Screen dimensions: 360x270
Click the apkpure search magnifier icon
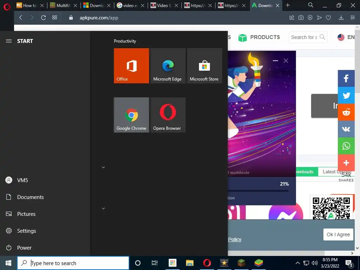322,37
